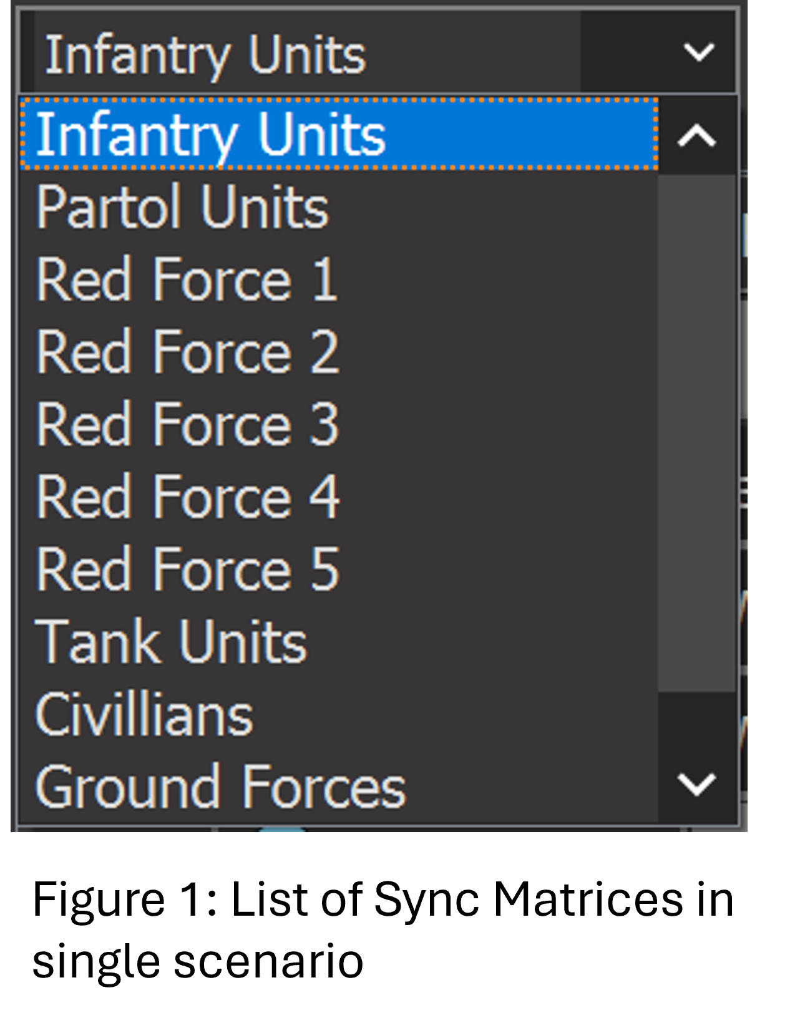Click the list's scroll up arrow
The height and width of the screenshot is (1023, 800).
tap(696, 135)
